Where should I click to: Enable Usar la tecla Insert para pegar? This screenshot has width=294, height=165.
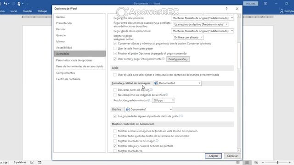pos(115,49)
